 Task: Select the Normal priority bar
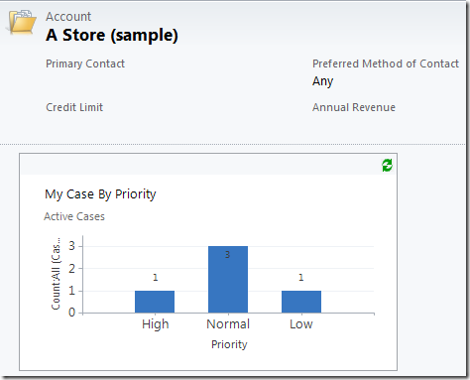click(x=228, y=280)
